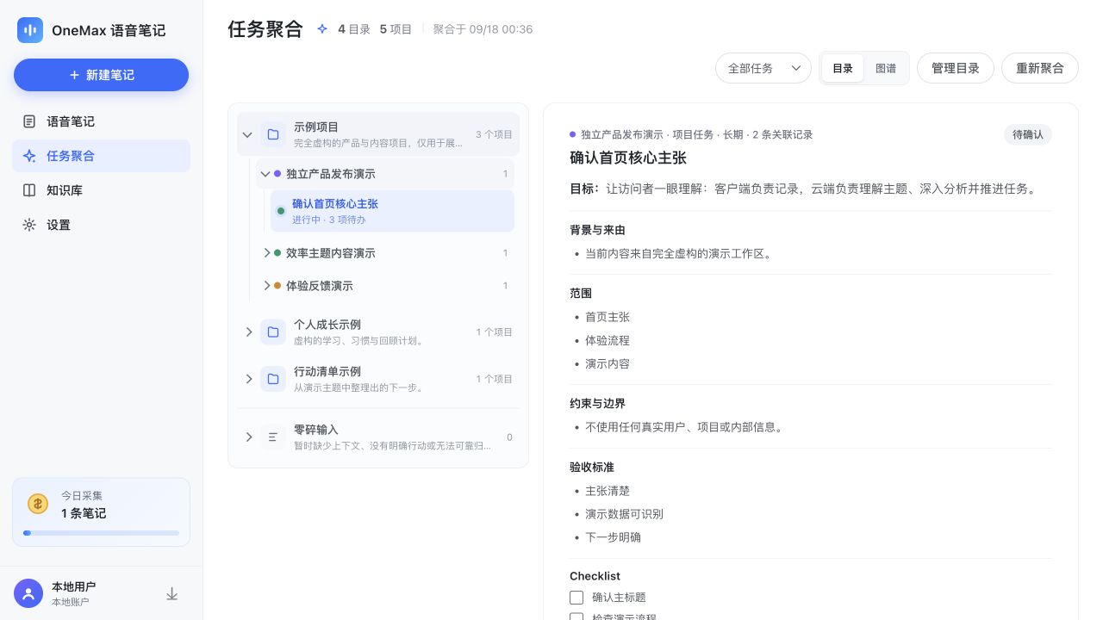Viewport: 1103px width, 620px height.
Task: Click the gold coin icon in daily collection
Action: (x=38, y=504)
